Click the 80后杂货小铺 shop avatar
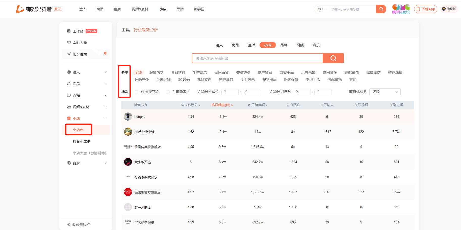This screenshot has width=461, height=230. [x=128, y=132]
